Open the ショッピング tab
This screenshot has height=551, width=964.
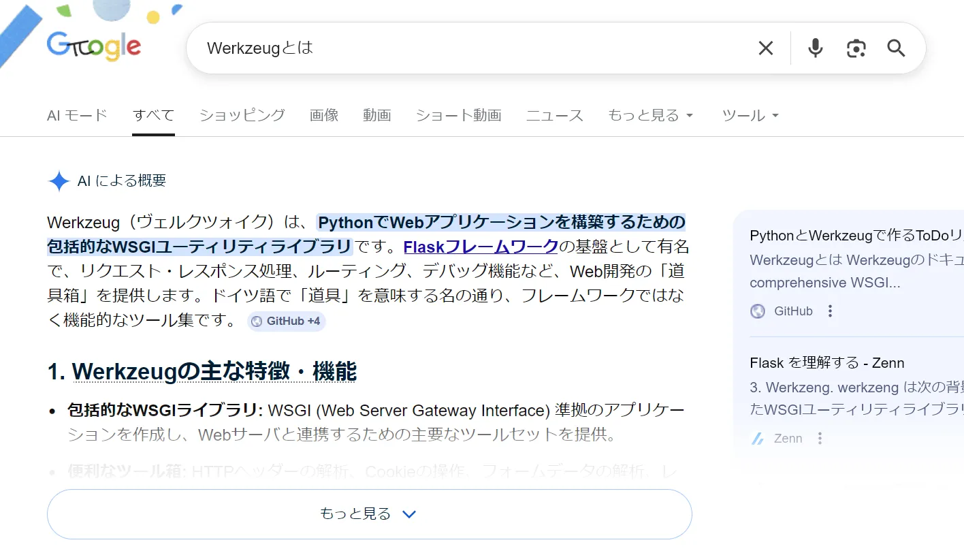point(242,115)
